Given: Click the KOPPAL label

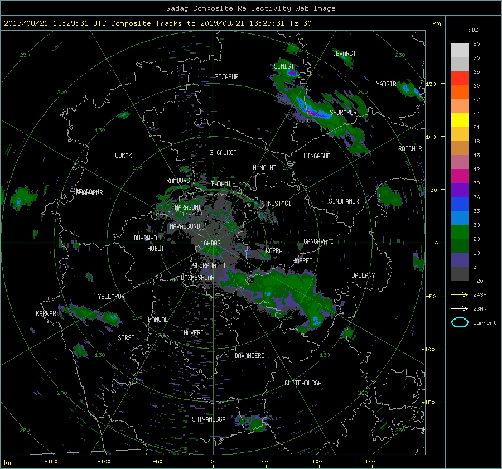Looking at the screenshot, I should 276,250.
